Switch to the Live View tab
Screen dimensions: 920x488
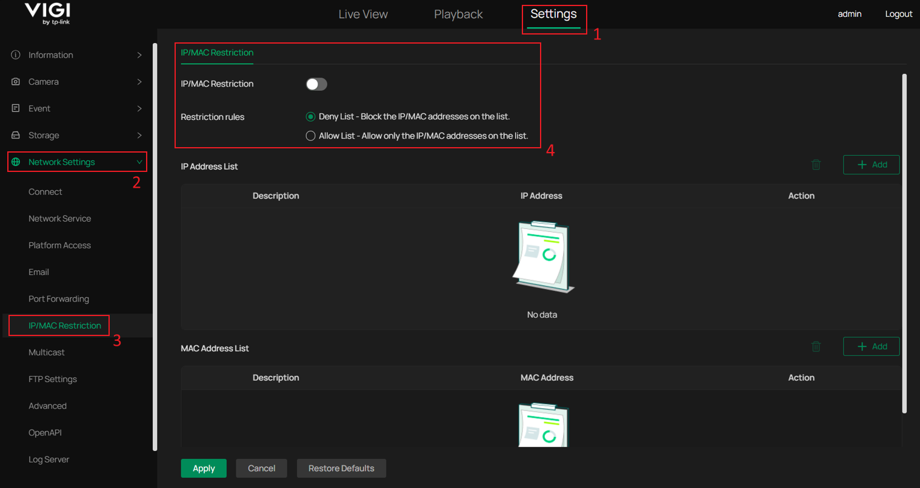[x=363, y=15]
